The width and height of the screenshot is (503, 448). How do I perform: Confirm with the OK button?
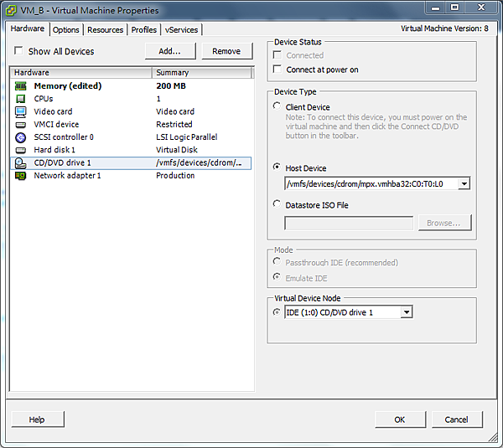click(400, 420)
